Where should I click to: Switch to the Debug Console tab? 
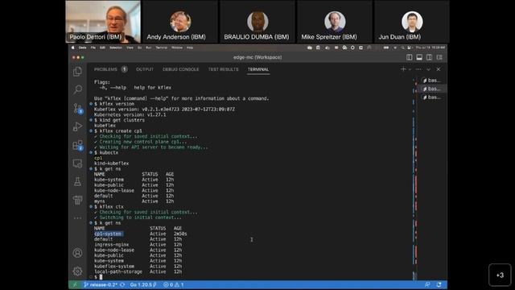click(180, 69)
